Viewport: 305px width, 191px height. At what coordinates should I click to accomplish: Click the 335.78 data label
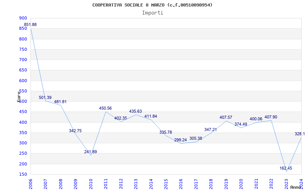(x=166, y=132)
